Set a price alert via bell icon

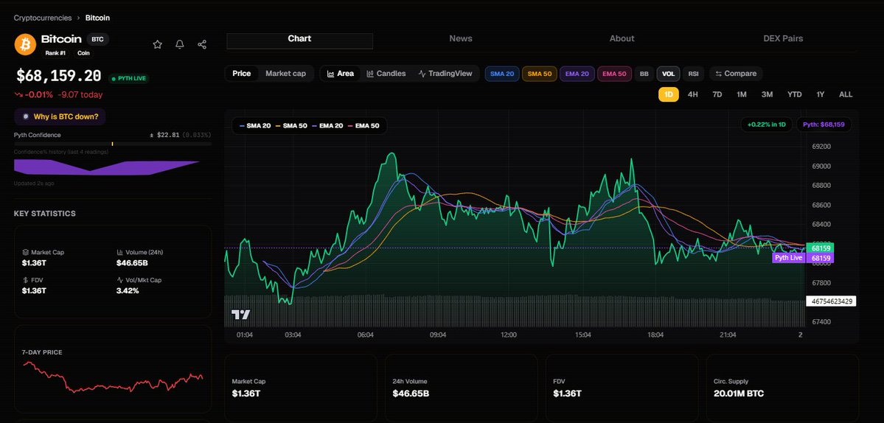click(x=180, y=44)
